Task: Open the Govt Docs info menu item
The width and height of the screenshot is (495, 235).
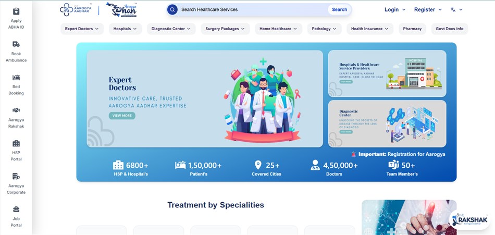Action: pyautogui.click(x=450, y=29)
